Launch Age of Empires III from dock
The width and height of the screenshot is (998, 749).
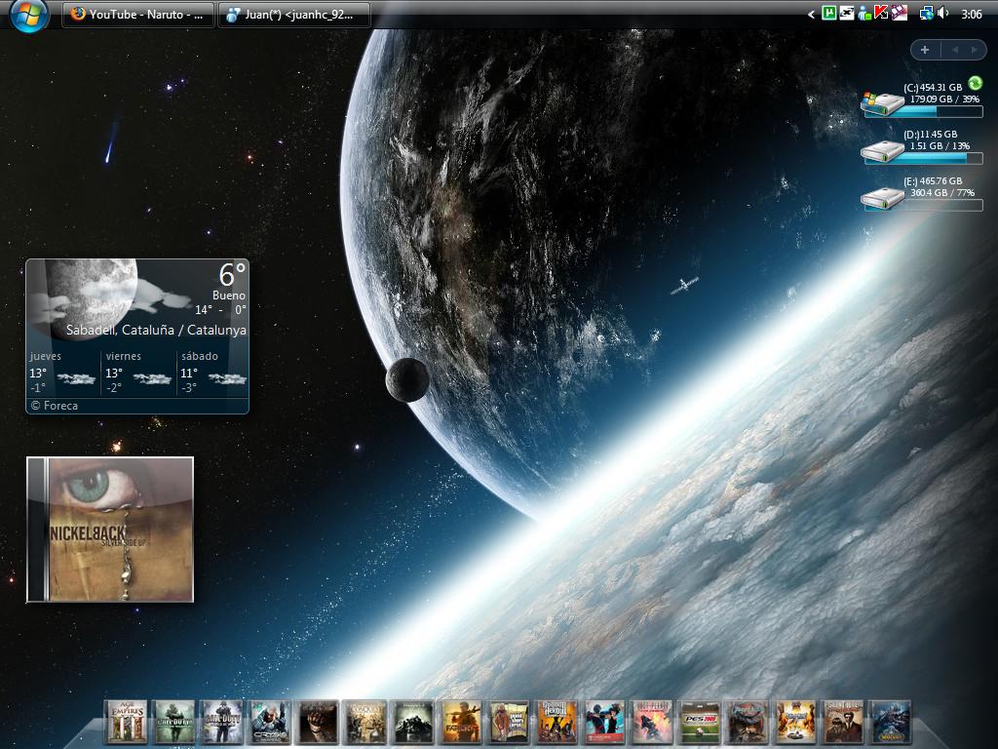pos(126,722)
